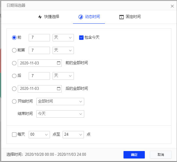Open calendar picker for 后的全部时间 date
177x162 pixels.
[x=59, y=88]
